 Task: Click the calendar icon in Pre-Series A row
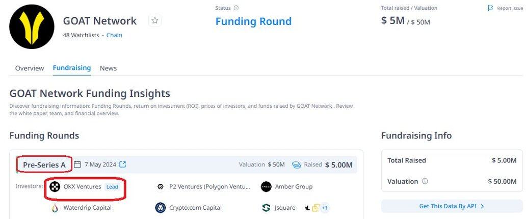coord(77,164)
